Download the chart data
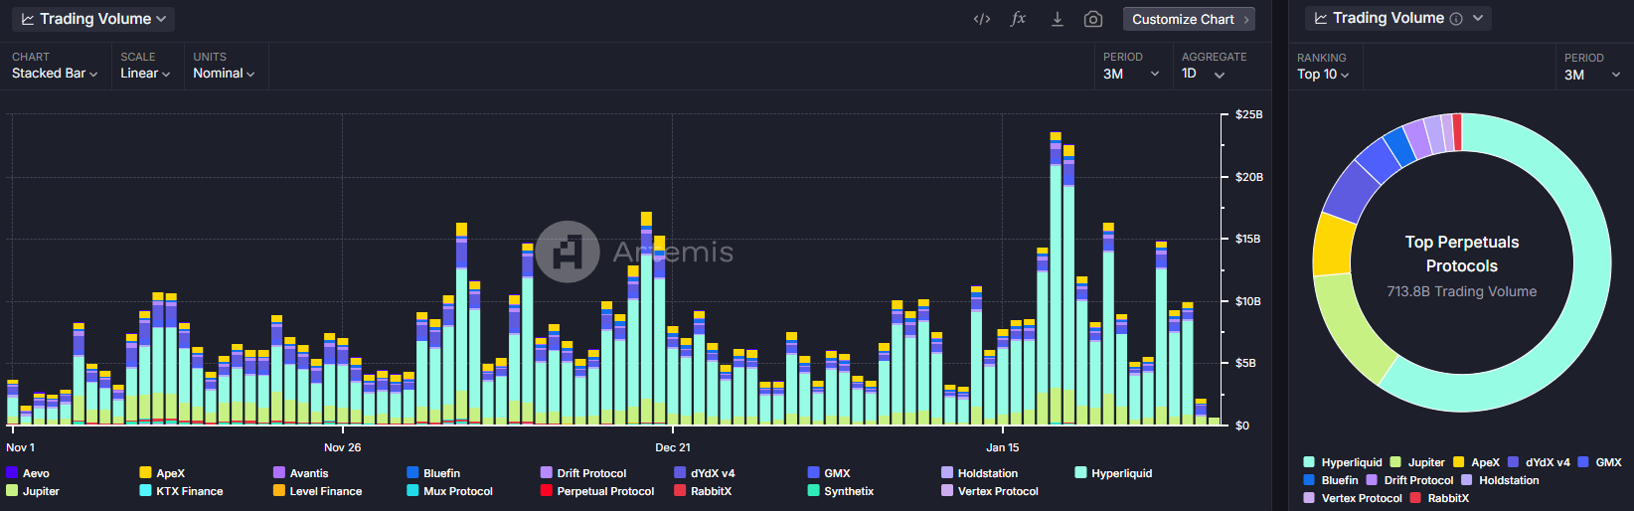Image resolution: width=1634 pixels, height=511 pixels. (1057, 19)
